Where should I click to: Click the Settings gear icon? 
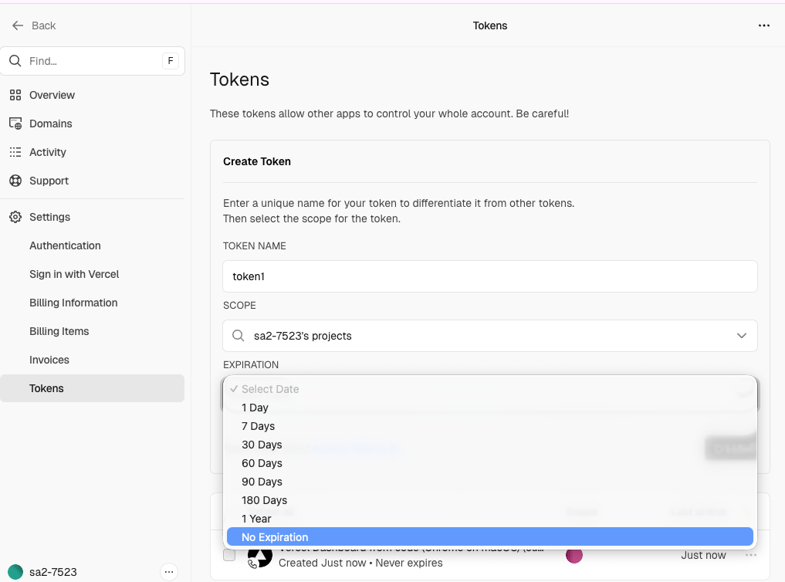click(x=15, y=217)
